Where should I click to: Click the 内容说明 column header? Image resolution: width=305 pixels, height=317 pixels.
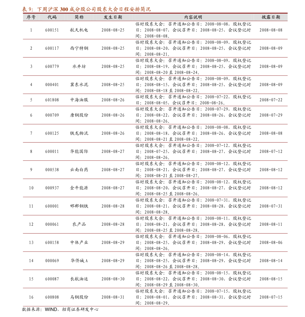tap(193, 17)
